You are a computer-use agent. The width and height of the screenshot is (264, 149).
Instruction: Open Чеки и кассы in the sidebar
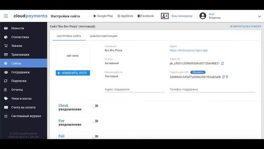21,99
